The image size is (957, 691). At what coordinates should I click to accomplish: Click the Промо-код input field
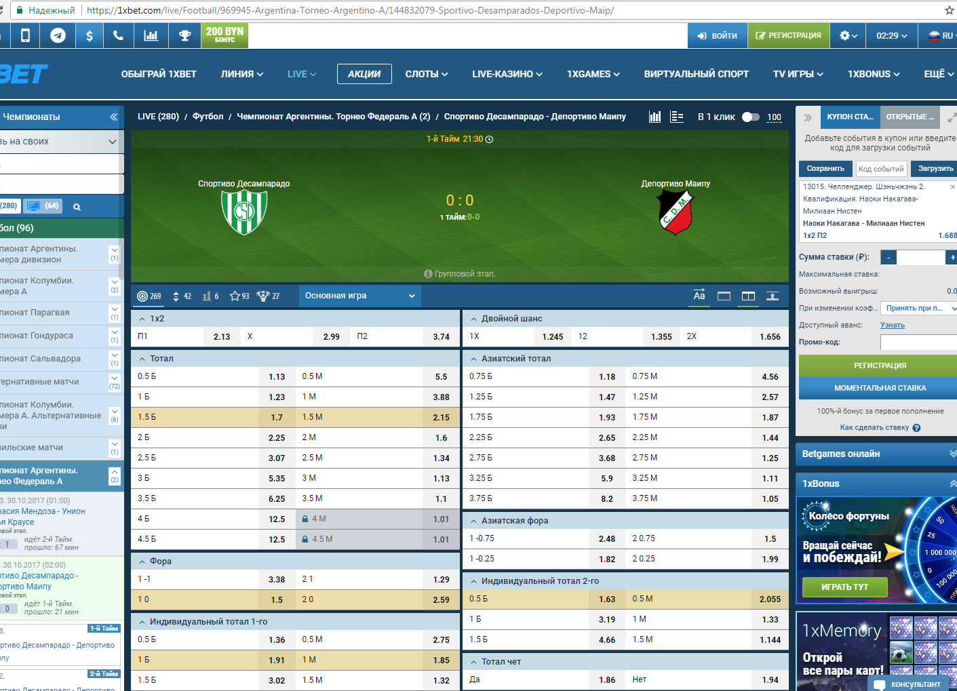(919, 342)
